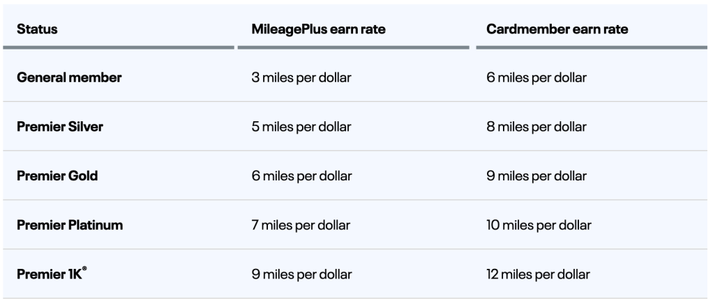Select General member's Cardmember 6 miles cell
The height and width of the screenshot is (303, 713).
point(536,78)
